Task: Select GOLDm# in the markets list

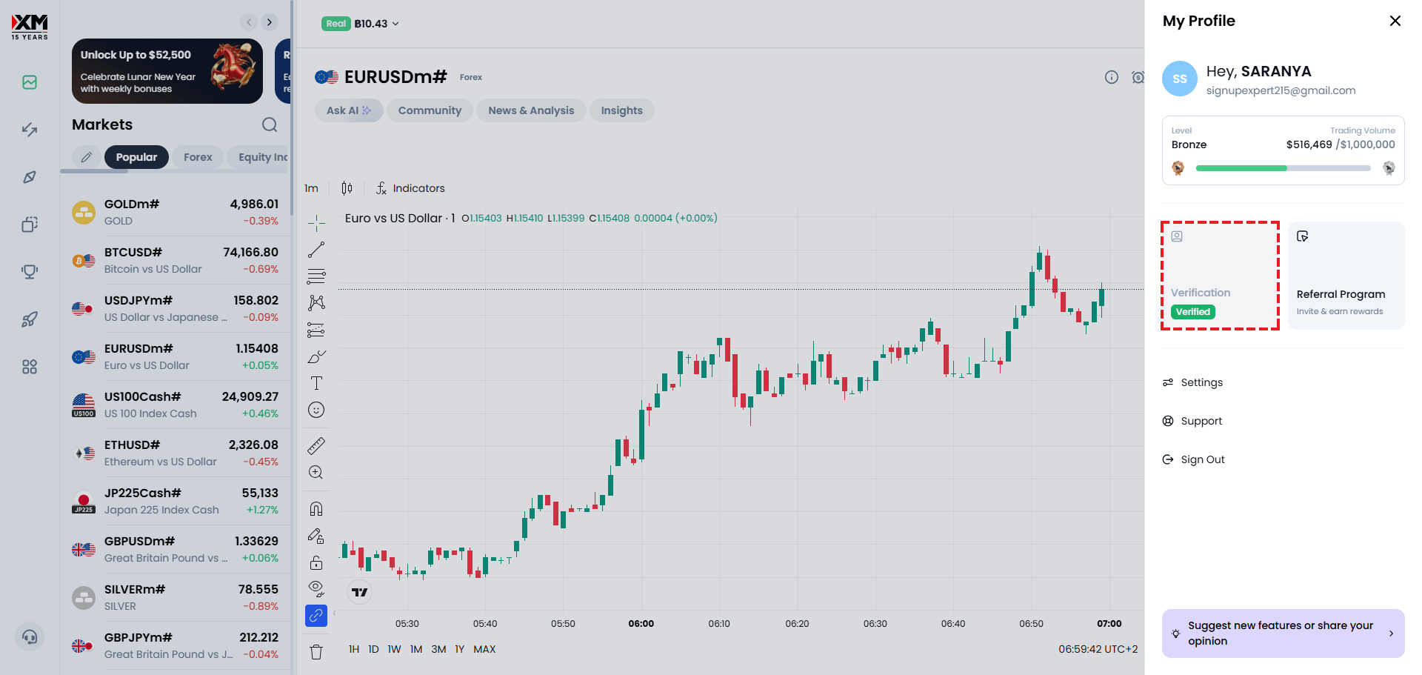Action: point(176,212)
